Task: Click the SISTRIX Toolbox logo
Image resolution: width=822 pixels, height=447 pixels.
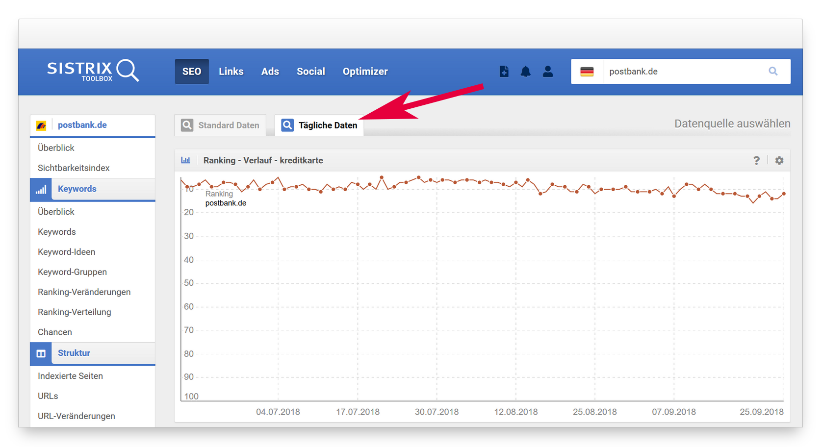Action: [93, 71]
